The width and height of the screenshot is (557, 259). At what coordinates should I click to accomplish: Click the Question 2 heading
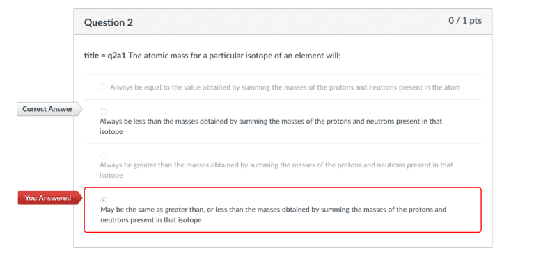109,23
